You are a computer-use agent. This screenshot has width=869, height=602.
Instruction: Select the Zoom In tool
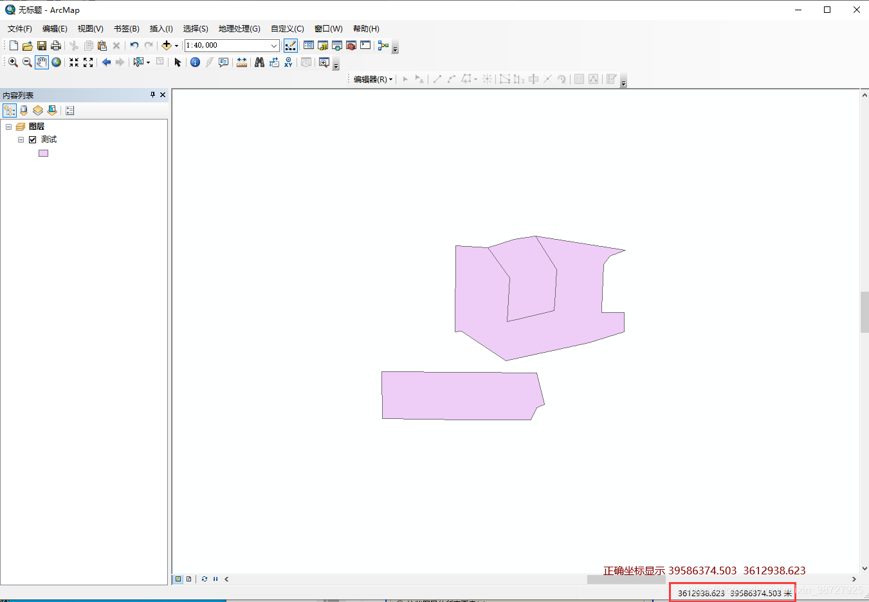click(x=13, y=62)
